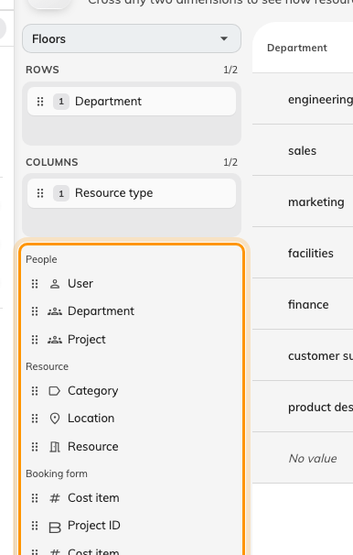Grab the drag handle beside Project ID
The width and height of the screenshot is (353, 555).
coord(35,526)
